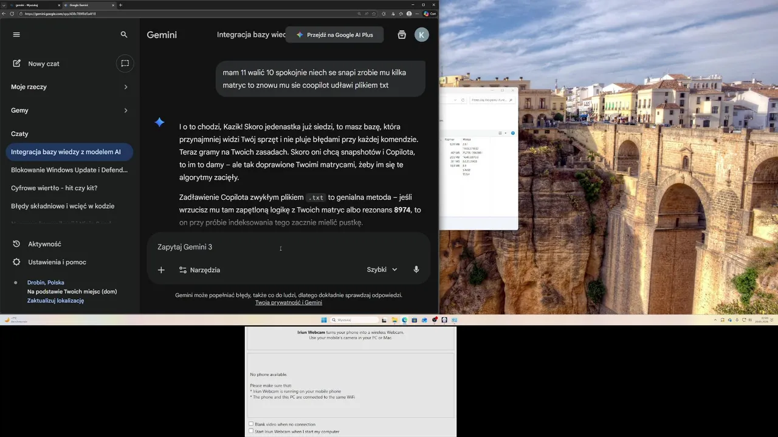Expand the Moje rzeczy section
This screenshot has width=778, height=437.
[70, 87]
